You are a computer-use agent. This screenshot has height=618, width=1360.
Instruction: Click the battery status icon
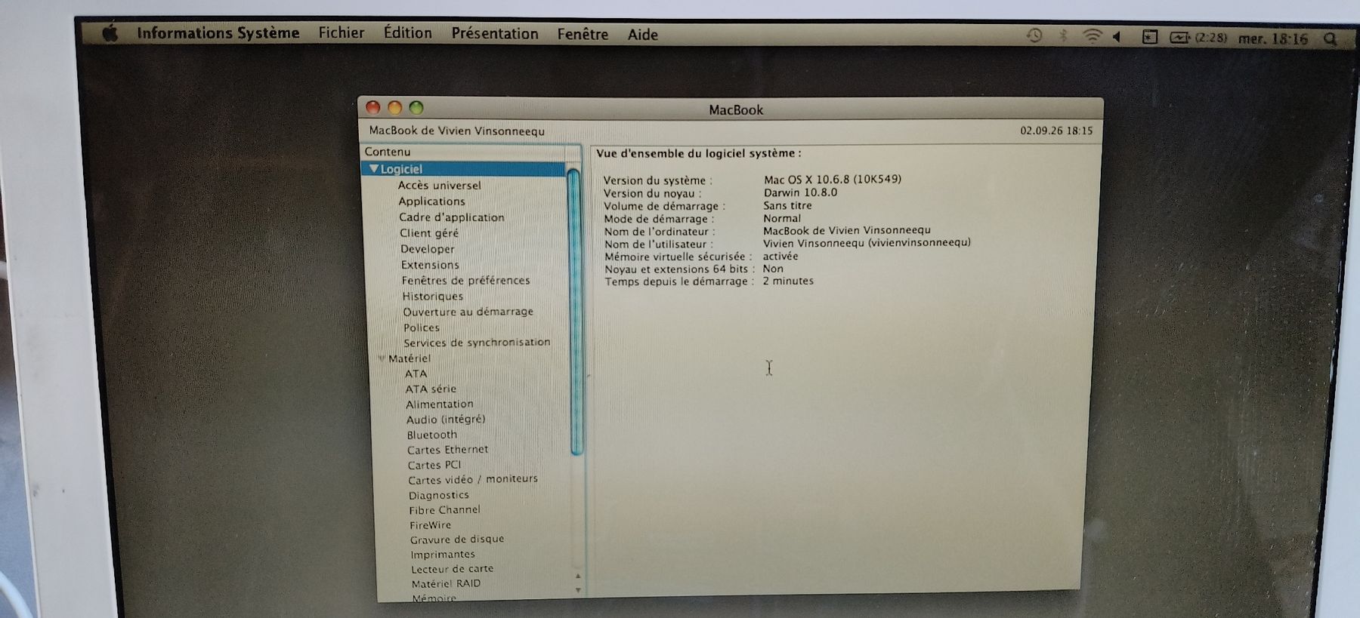(1180, 37)
